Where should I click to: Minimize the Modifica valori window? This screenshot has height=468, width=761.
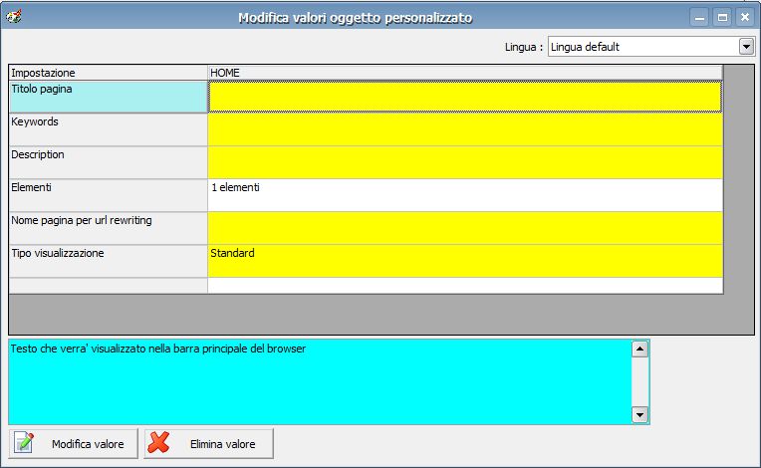(699, 18)
